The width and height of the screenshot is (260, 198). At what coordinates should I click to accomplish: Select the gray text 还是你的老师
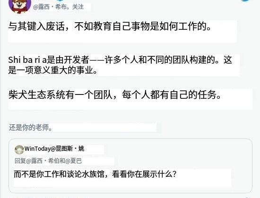click(31, 128)
